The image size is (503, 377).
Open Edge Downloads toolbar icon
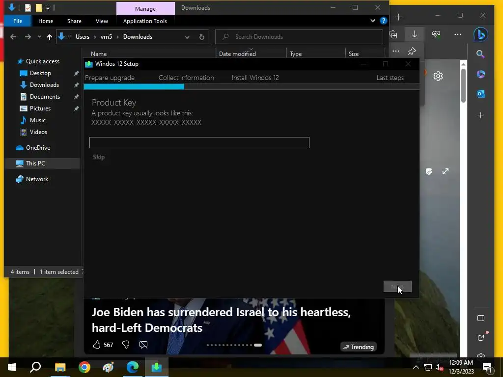(415, 35)
